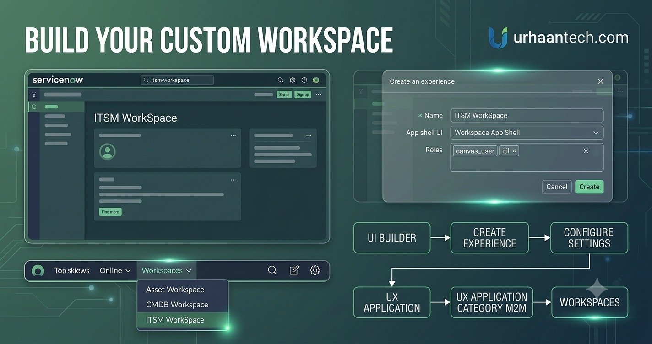Open the App shell UI dropdown
Screen dimensions: 652x344
527,133
